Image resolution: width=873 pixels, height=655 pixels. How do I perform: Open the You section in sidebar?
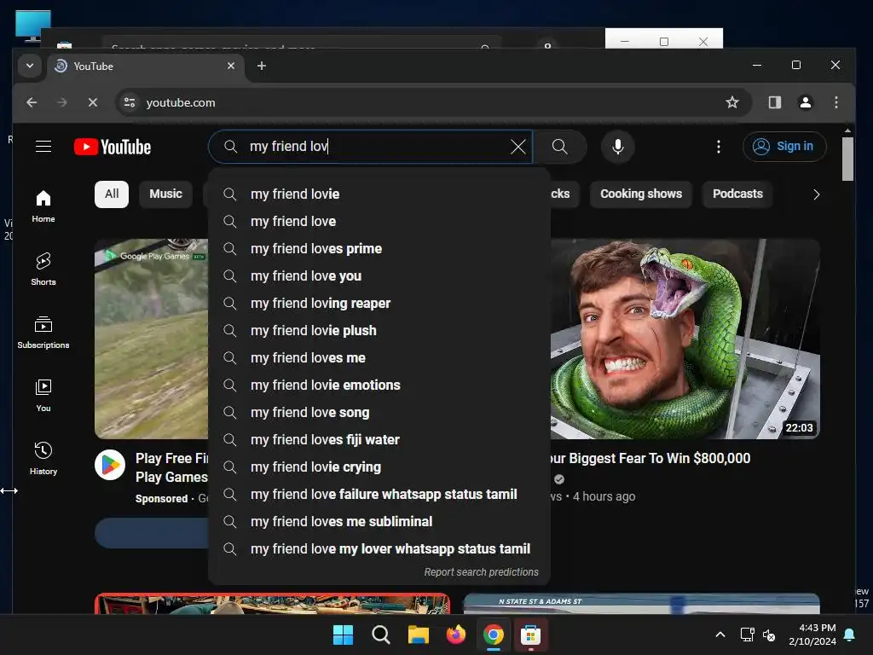point(43,396)
